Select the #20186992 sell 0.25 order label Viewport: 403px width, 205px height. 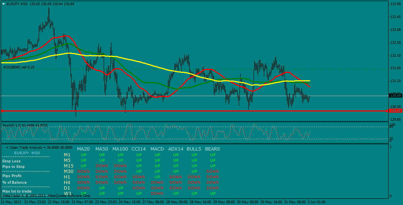pyautogui.click(x=18, y=67)
